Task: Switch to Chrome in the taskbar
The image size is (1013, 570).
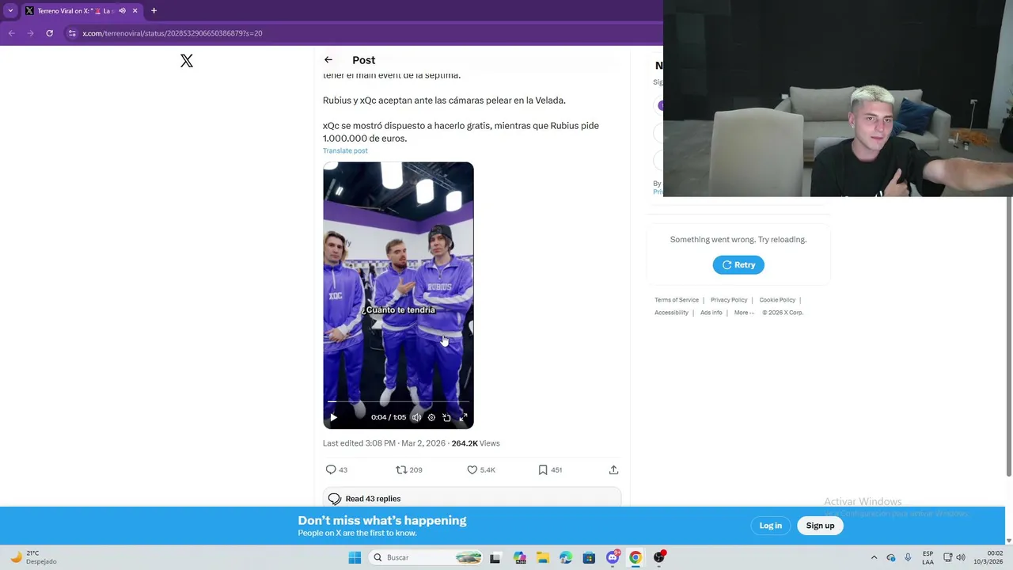Action: click(635, 557)
